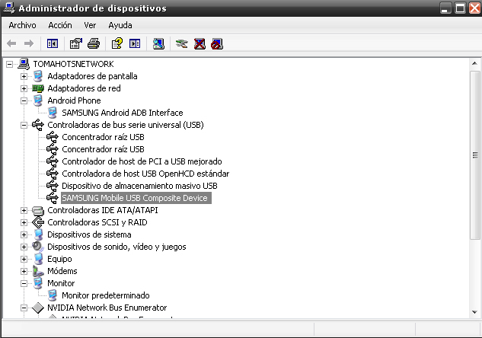Screen dimensions: 482x338
Task: Click the scrollbar down arrow
Action: 474,312
